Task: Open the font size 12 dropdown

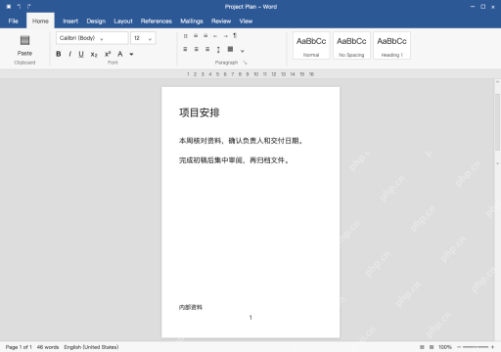Action: pos(143,38)
